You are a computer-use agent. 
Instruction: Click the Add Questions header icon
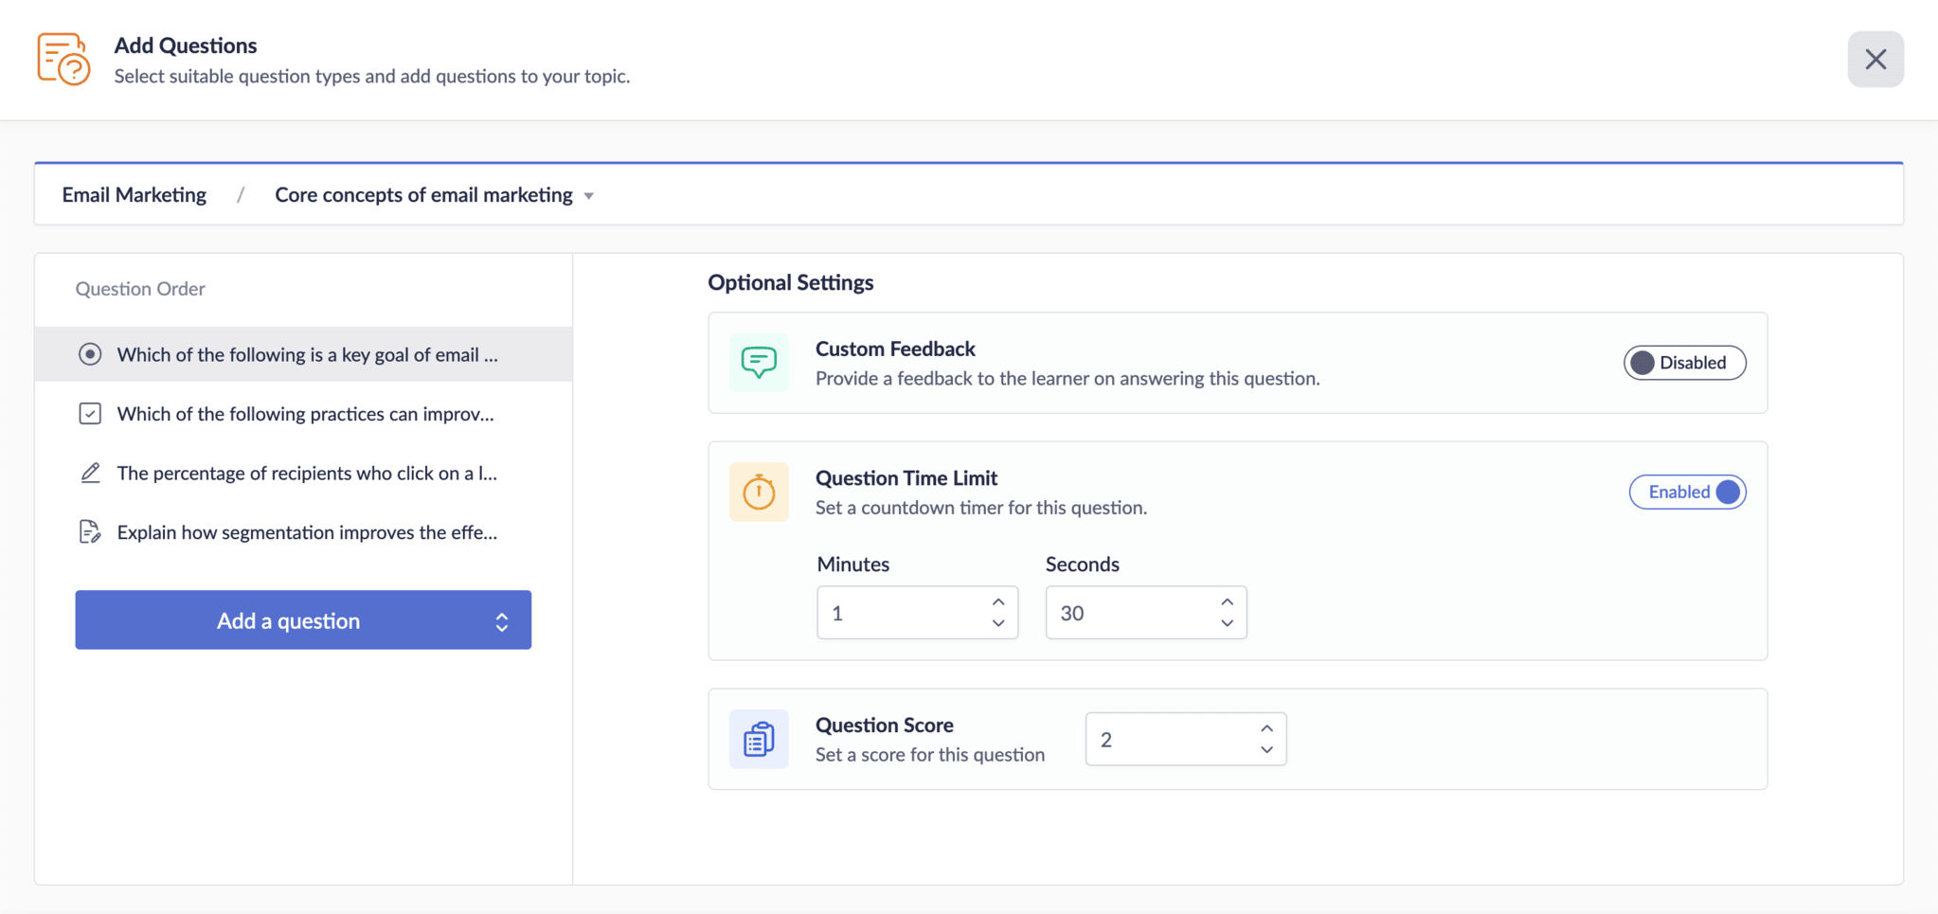click(63, 58)
